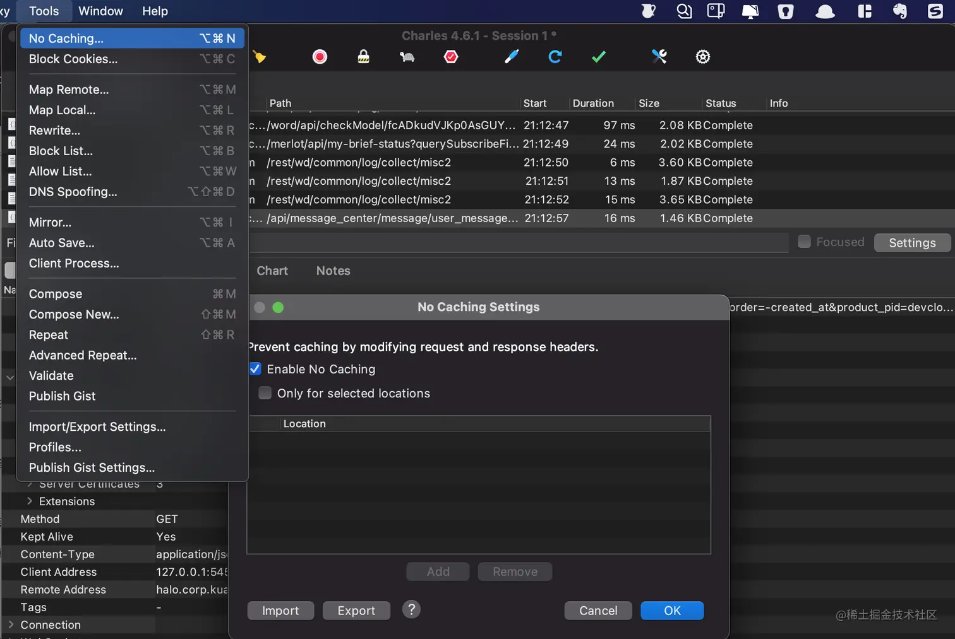The width and height of the screenshot is (955, 639).
Task: Select Publish Gist menu item
Action: tap(132, 396)
